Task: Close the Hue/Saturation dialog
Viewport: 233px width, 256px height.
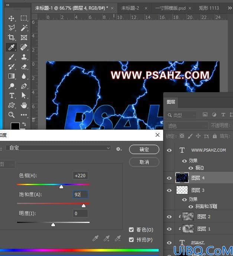Action: 158,135
